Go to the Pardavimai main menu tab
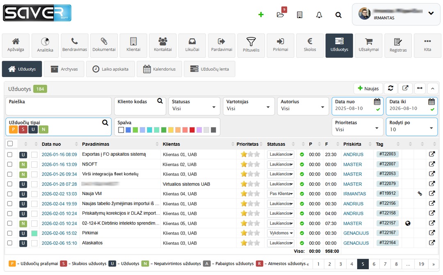Image resolution: width=443 pixels, height=275 pixels. tap(221, 45)
